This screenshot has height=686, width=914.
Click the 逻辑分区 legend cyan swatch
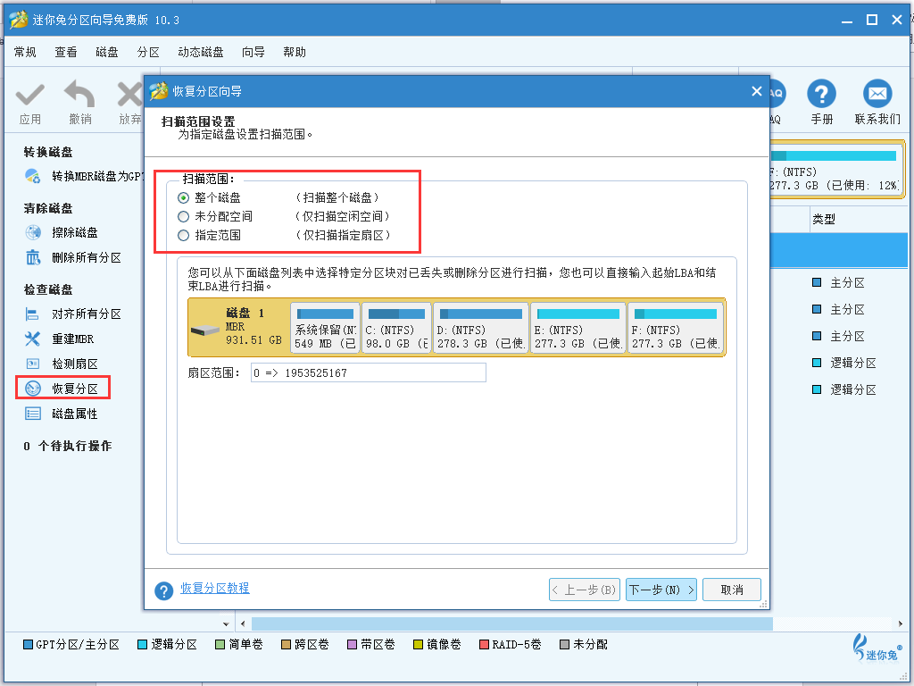142,645
